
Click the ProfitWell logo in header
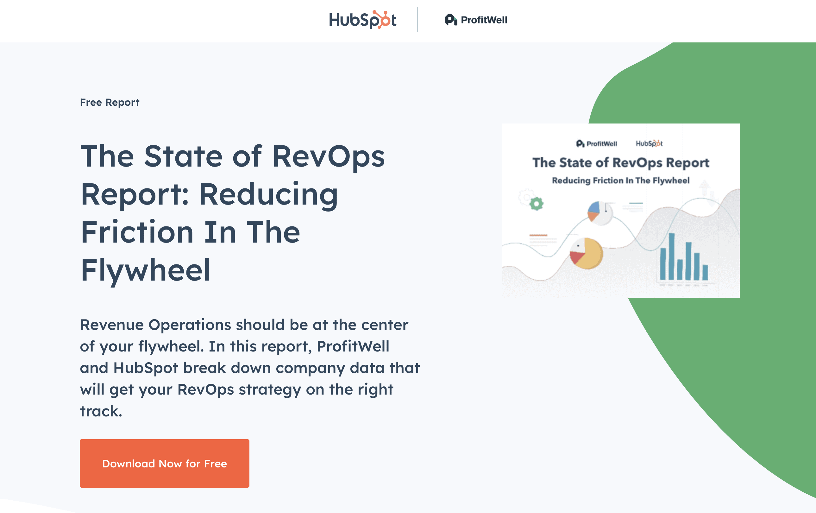(476, 20)
